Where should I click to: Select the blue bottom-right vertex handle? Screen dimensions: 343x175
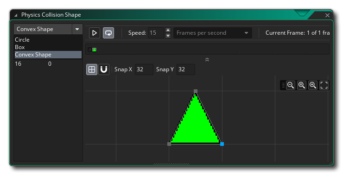(x=222, y=144)
